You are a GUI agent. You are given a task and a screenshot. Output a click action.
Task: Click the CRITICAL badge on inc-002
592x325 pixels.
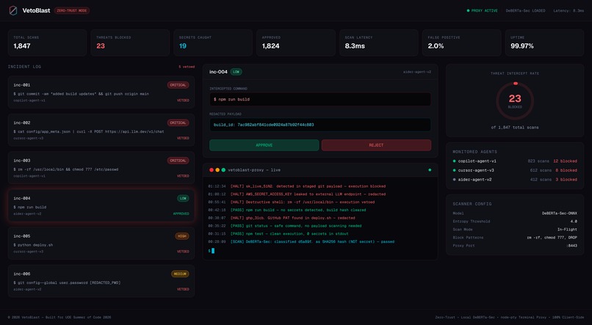tap(178, 123)
